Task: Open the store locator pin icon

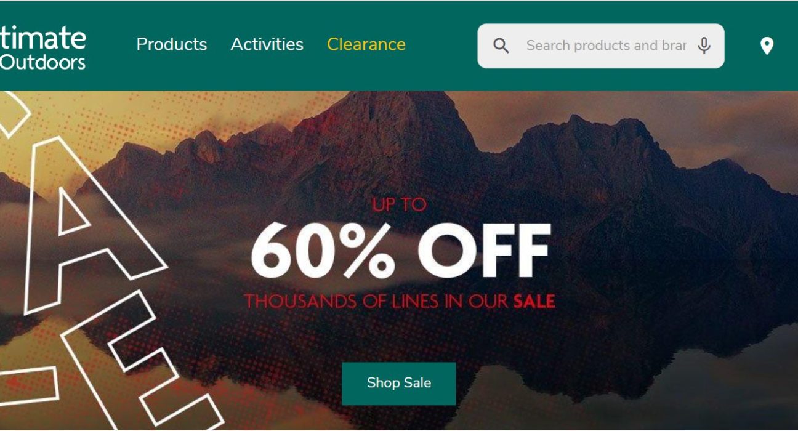Action: (x=767, y=46)
